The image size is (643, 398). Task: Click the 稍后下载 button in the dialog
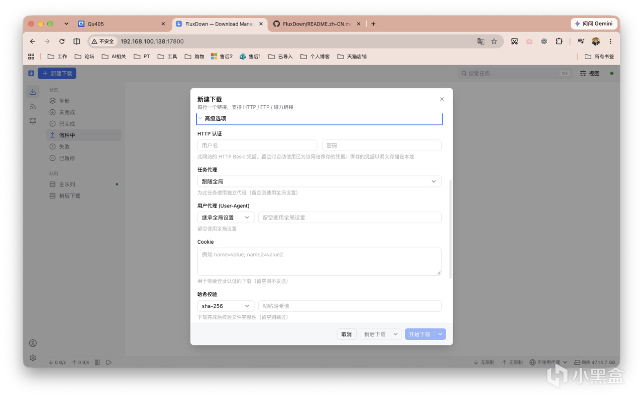[x=375, y=334]
